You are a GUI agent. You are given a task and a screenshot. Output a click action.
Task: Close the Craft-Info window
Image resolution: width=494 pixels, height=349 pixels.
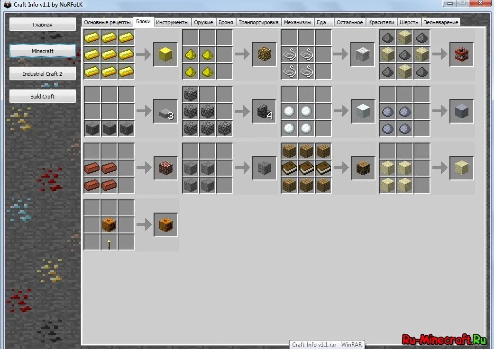(480, 3)
